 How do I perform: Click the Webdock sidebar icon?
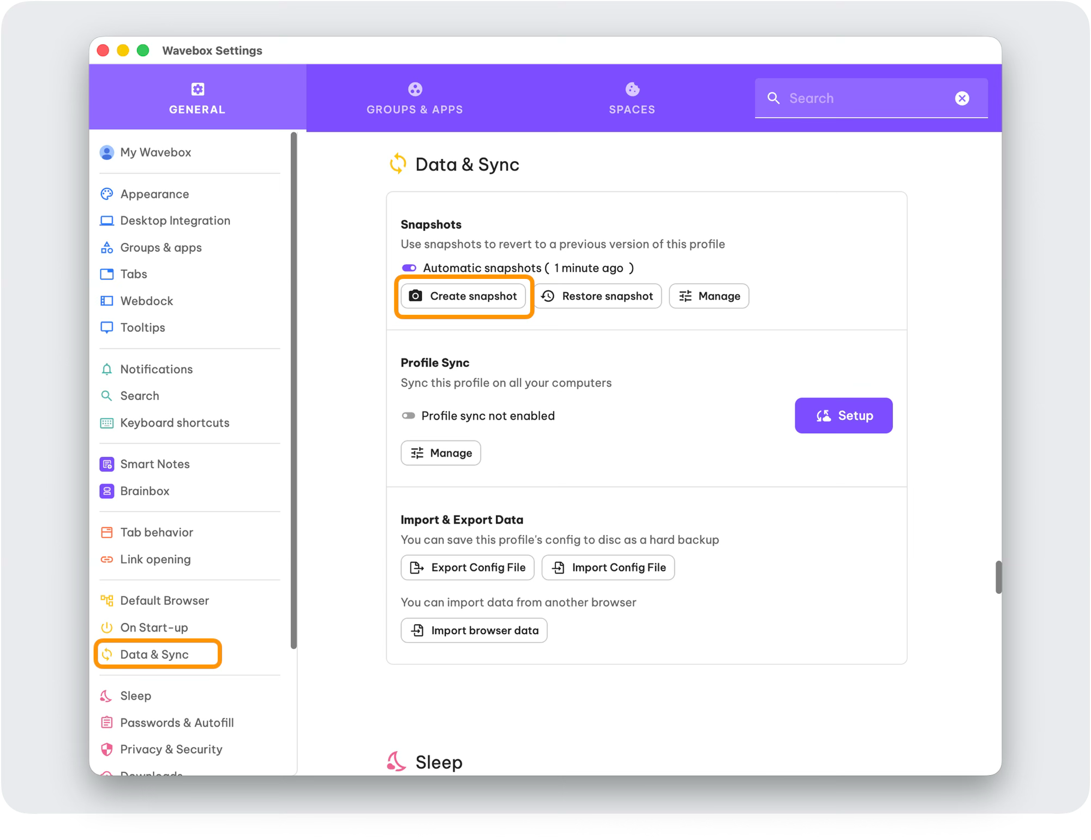tap(107, 301)
